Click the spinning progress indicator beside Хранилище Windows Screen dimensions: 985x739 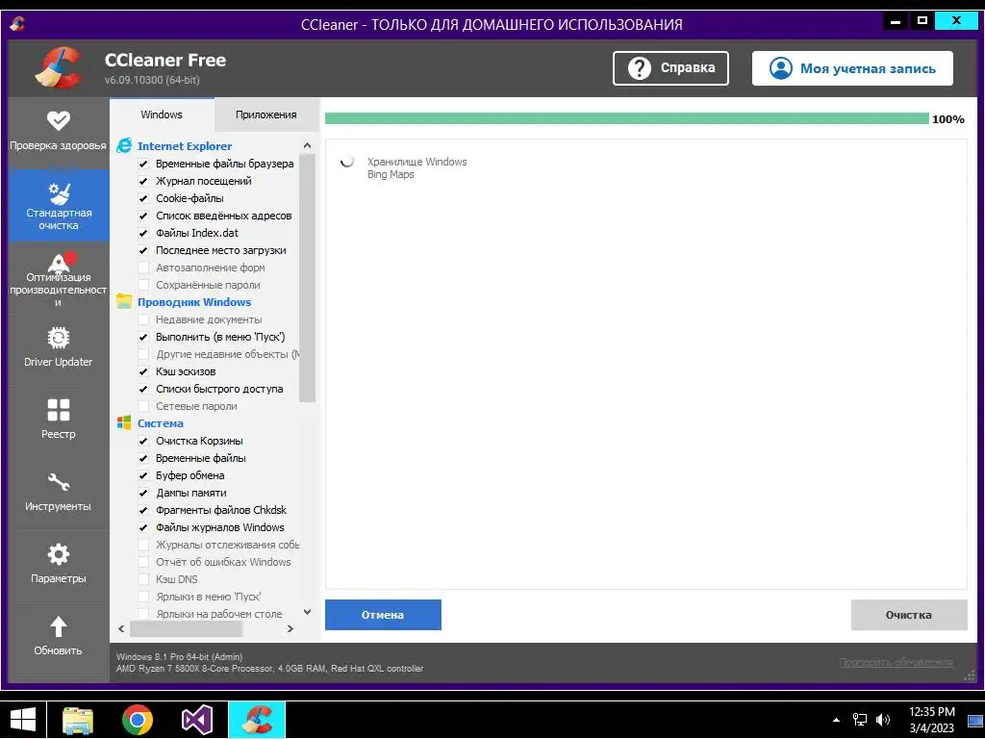click(346, 162)
